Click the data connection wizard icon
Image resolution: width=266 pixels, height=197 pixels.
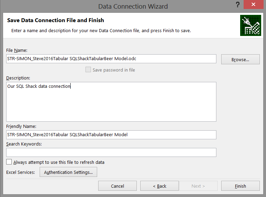250,26
